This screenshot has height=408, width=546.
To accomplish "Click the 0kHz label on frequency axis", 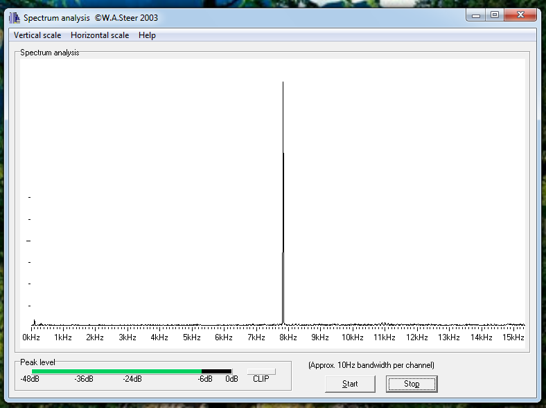I will [31, 337].
